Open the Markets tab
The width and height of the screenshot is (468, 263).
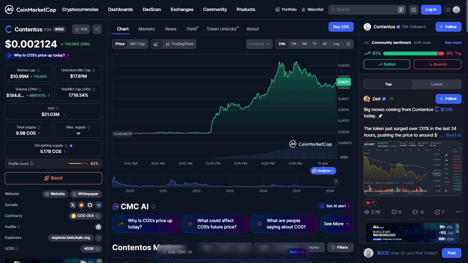[147, 29]
